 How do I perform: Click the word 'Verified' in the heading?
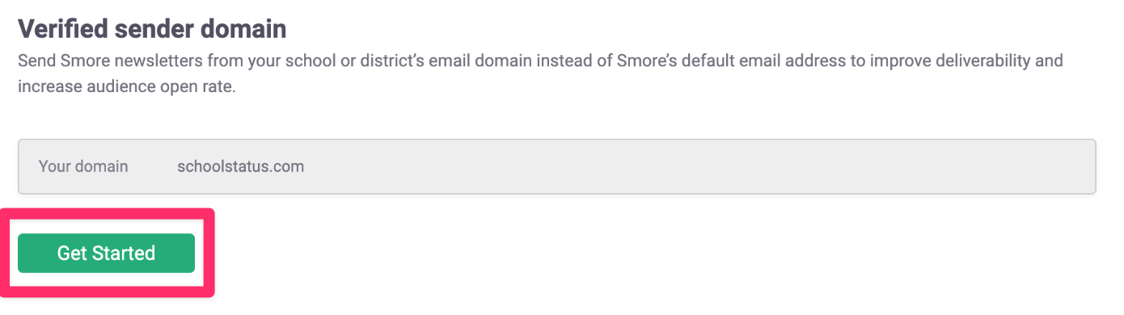coord(64,29)
